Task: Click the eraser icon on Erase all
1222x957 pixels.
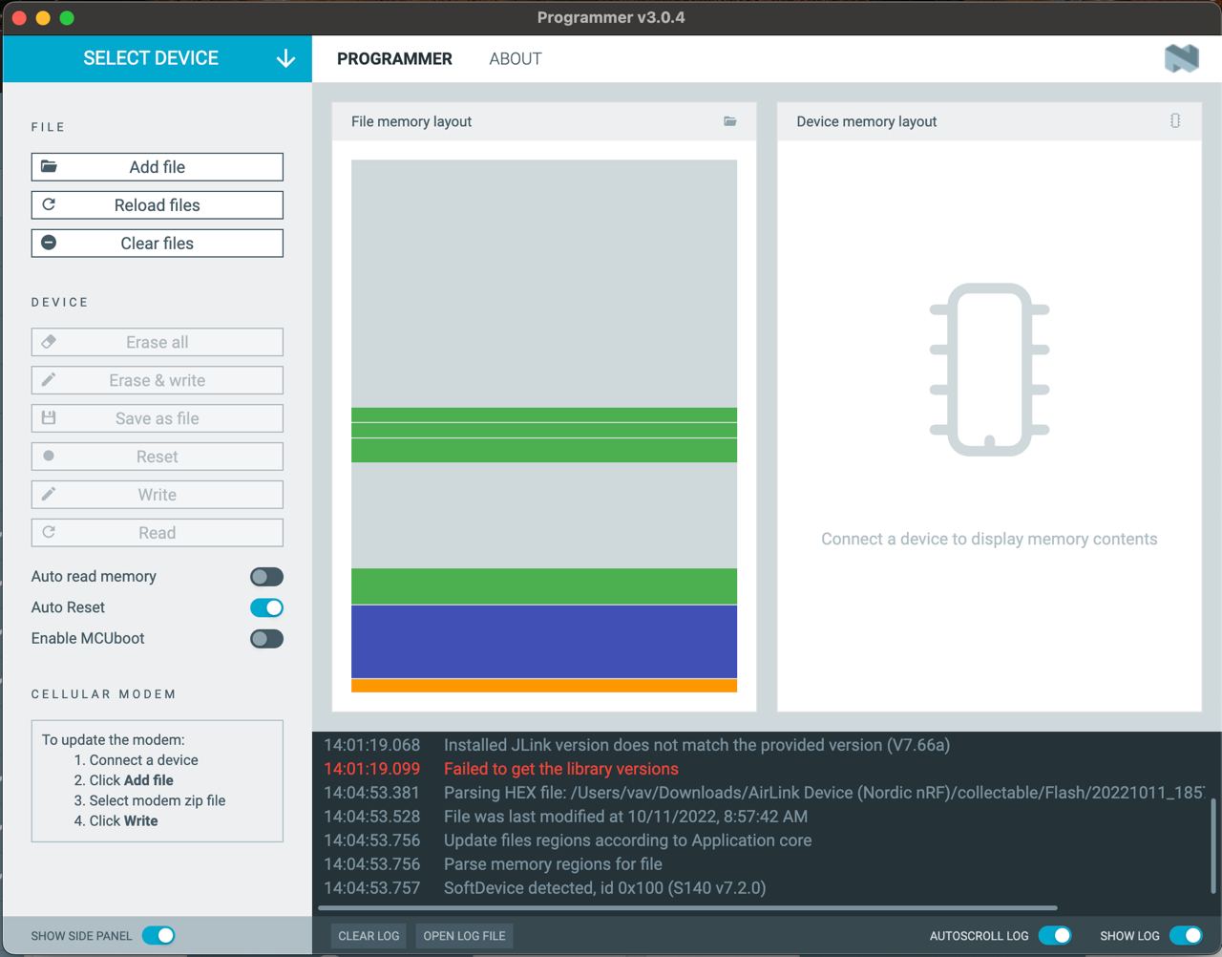Action: (x=49, y=341)
